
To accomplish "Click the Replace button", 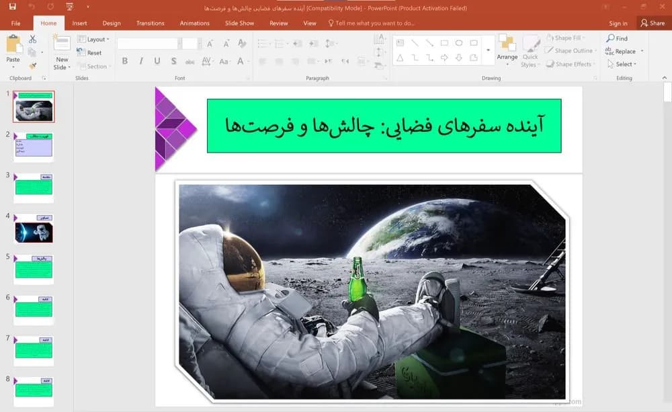I will coord(621,51).
